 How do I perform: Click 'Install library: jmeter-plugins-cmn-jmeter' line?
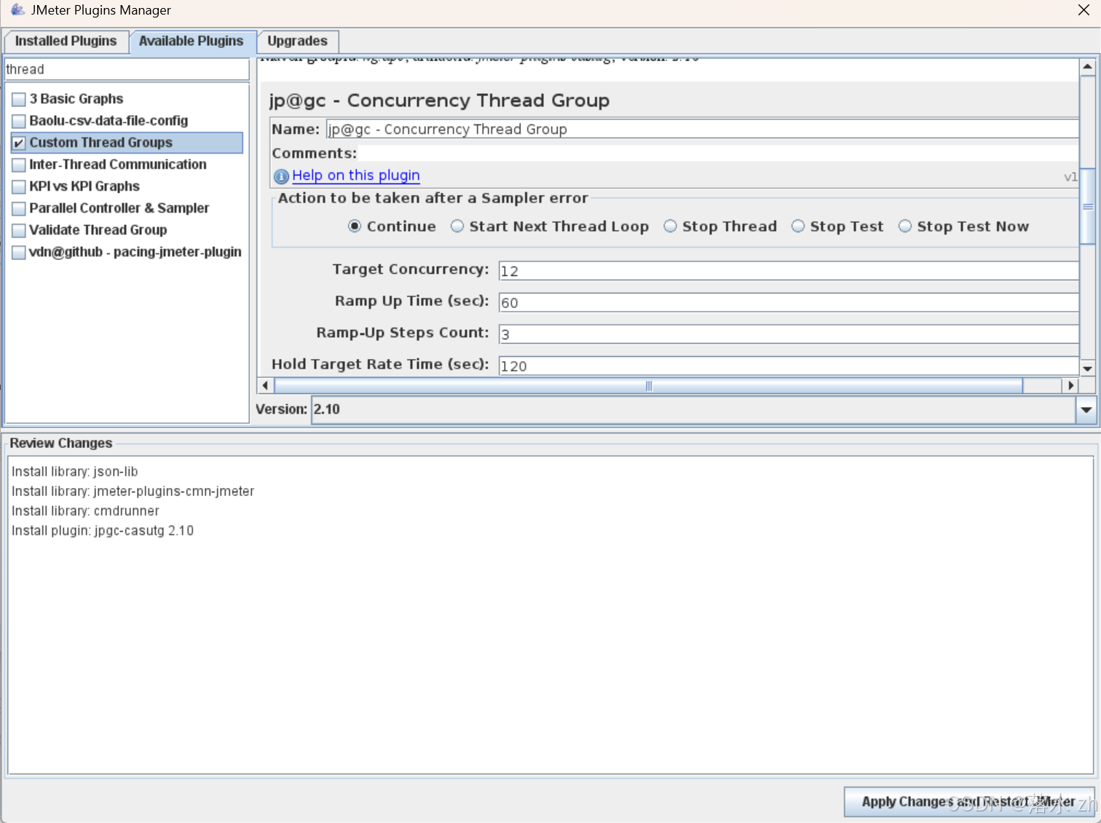click(x=133, y=492)
